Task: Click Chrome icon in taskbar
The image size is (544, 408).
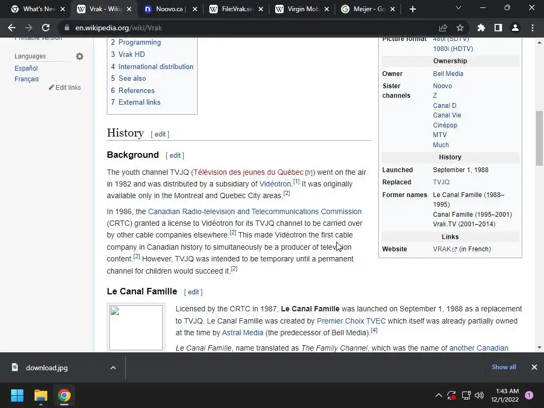Action: (x=64, y=395)
